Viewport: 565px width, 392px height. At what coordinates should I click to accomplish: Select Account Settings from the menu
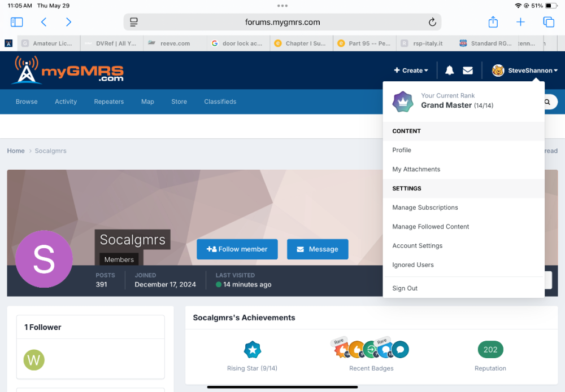[417, 246]
